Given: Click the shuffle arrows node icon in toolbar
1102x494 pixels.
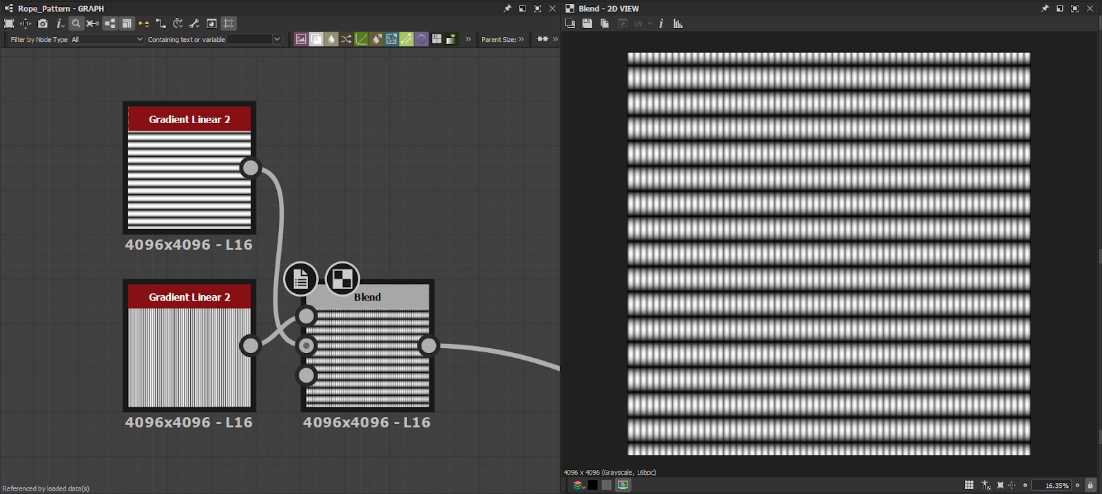Looking at the screenshot, I should (x=346, y=39).
